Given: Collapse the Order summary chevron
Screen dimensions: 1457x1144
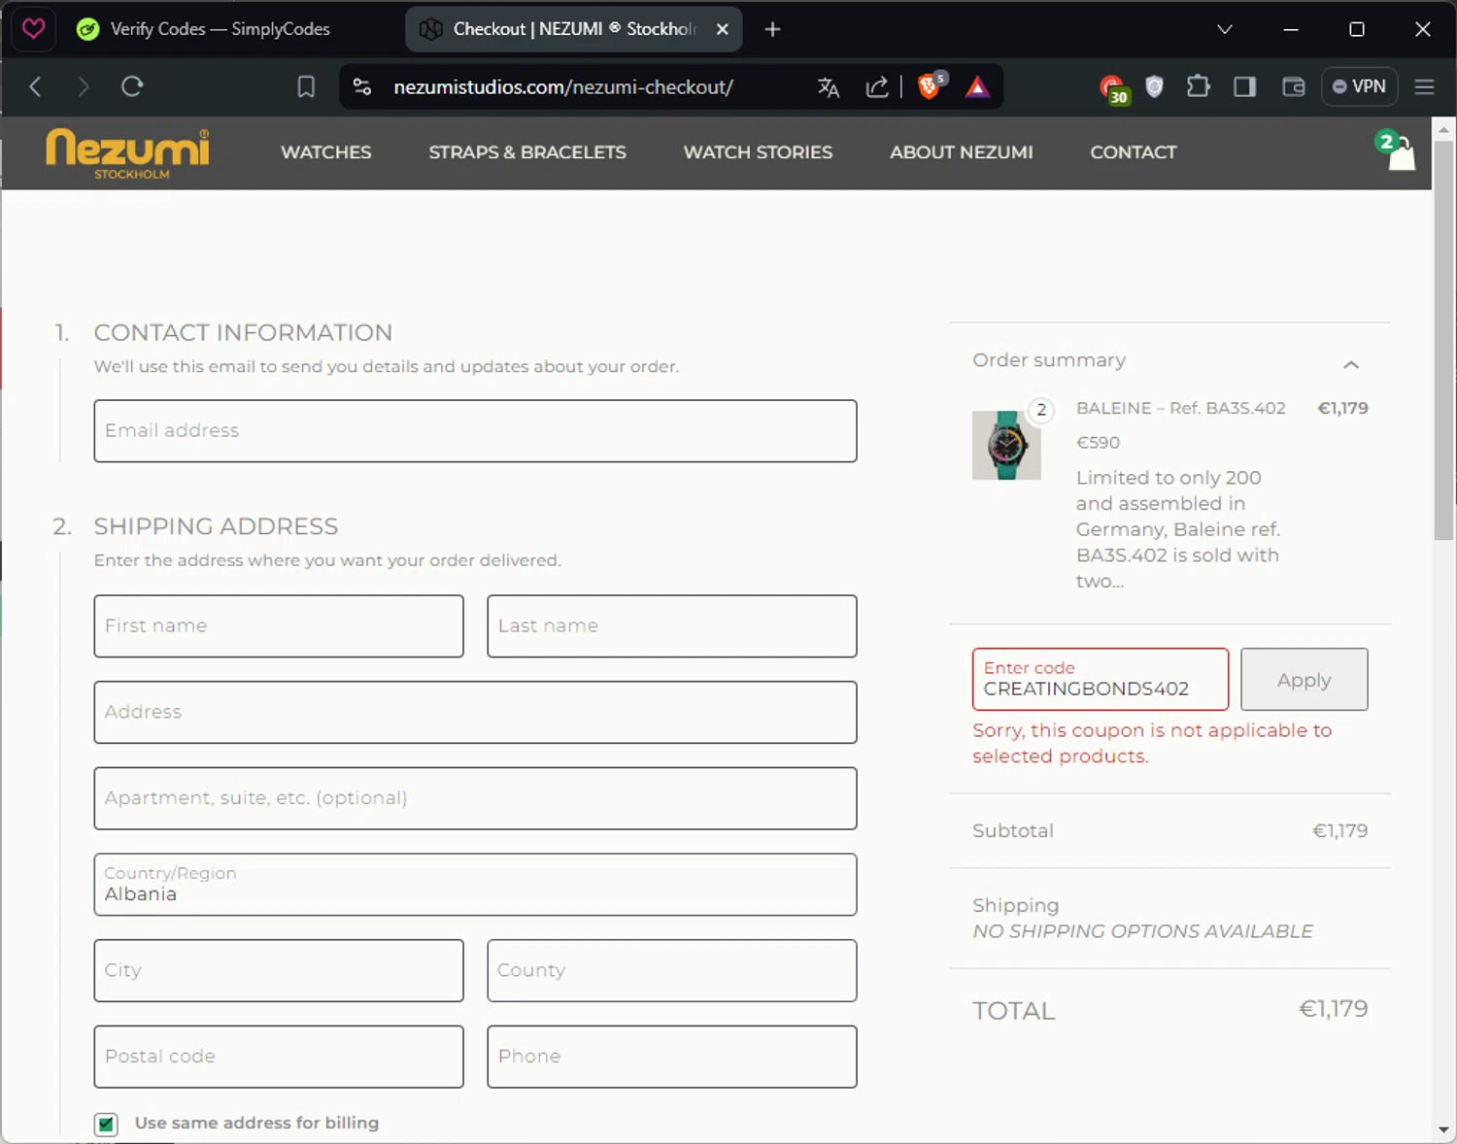Looking at the screenshot, I should [x=1350, y=364].
